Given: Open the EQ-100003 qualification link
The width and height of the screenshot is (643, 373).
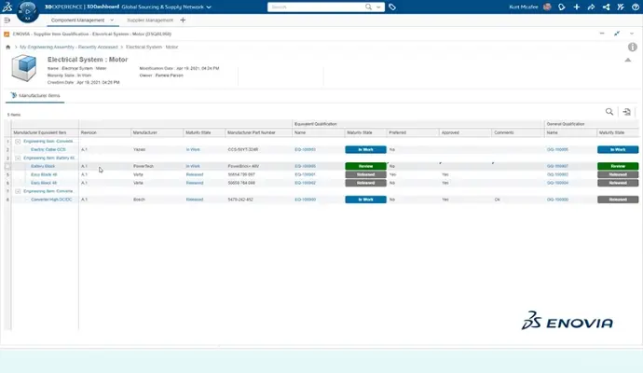Looking at the screenshot, I should pos(305,150).
